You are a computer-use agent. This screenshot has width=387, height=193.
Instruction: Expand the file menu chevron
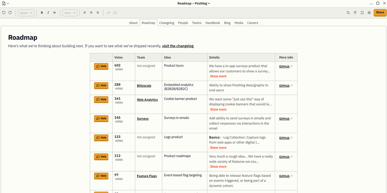click(x=8, y=3)
